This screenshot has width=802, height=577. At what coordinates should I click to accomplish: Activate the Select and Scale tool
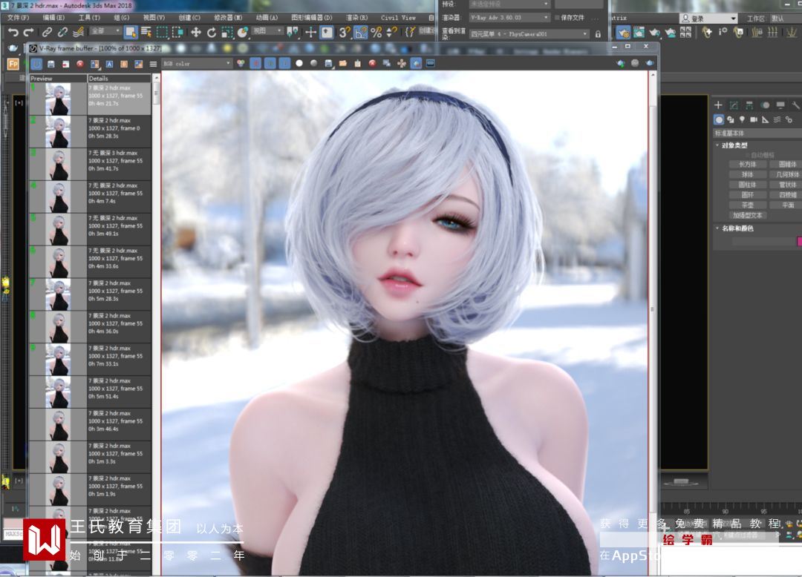pos(227,32)
